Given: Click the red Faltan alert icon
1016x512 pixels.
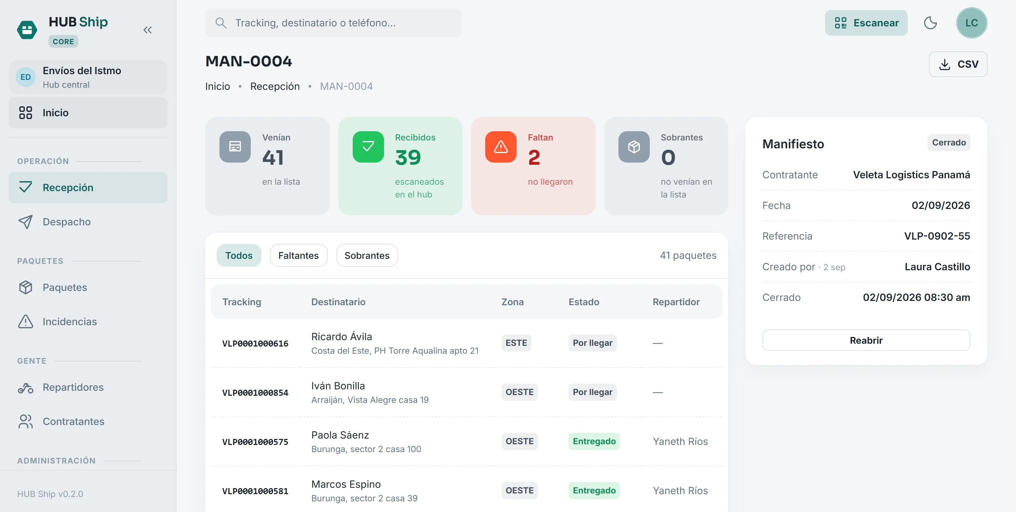Looking at the screenshot, I should (x=501, y=147).
